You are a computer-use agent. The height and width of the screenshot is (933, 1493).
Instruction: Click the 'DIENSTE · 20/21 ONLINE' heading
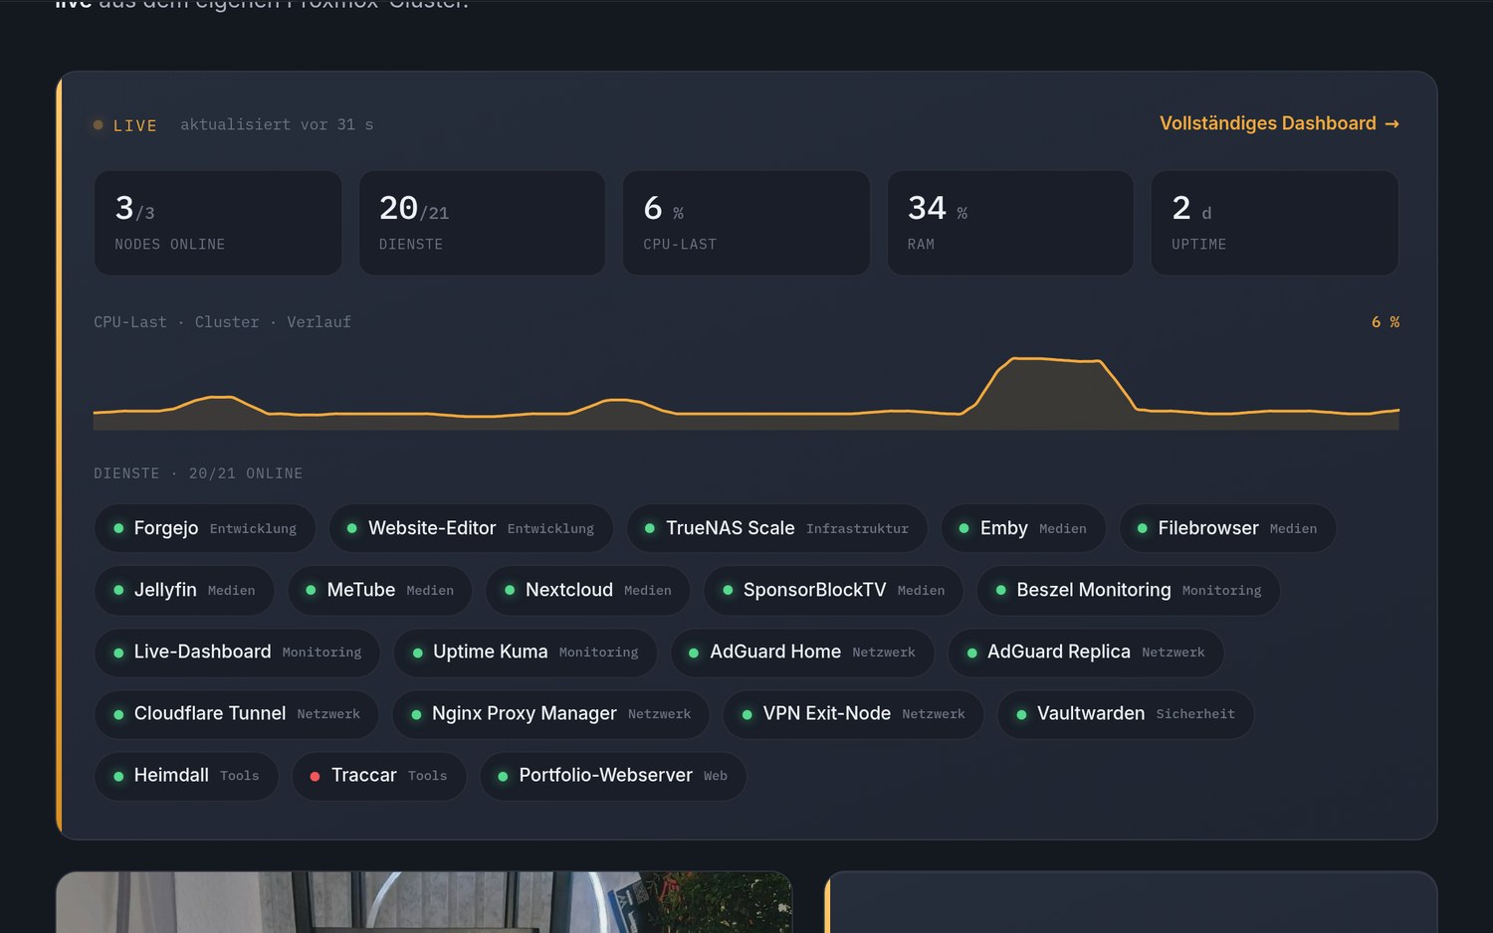pos(198,473)
